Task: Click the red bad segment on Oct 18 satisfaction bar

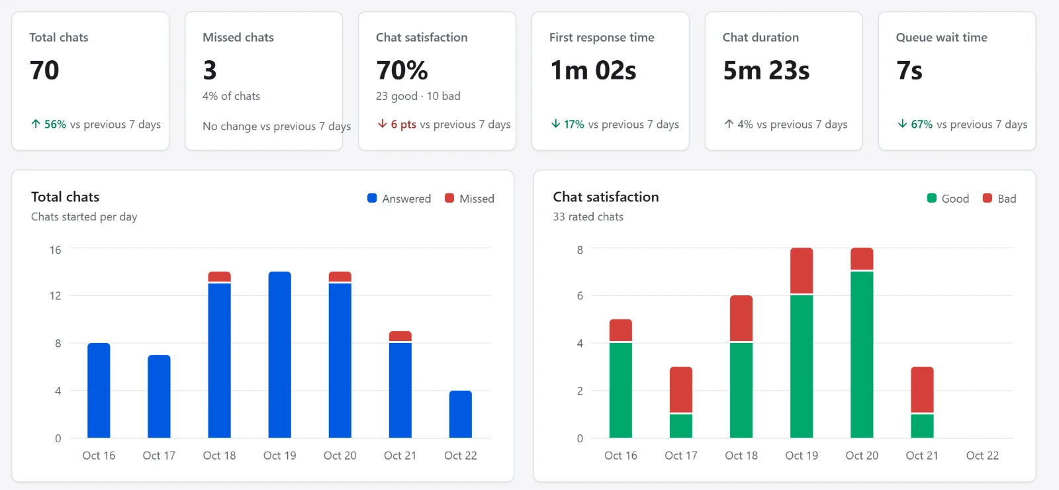Action: 741,318
